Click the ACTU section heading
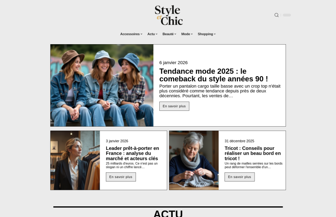The image size is (336, 217). point(168,213)
